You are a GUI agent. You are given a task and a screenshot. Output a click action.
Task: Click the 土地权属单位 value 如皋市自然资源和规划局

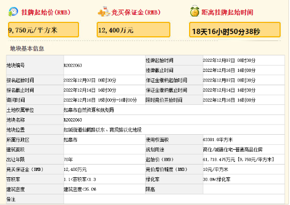[x=89, y=110]
